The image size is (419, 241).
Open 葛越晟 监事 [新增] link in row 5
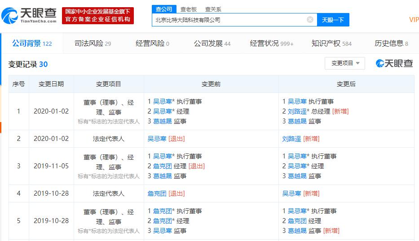tap(297, 231)
